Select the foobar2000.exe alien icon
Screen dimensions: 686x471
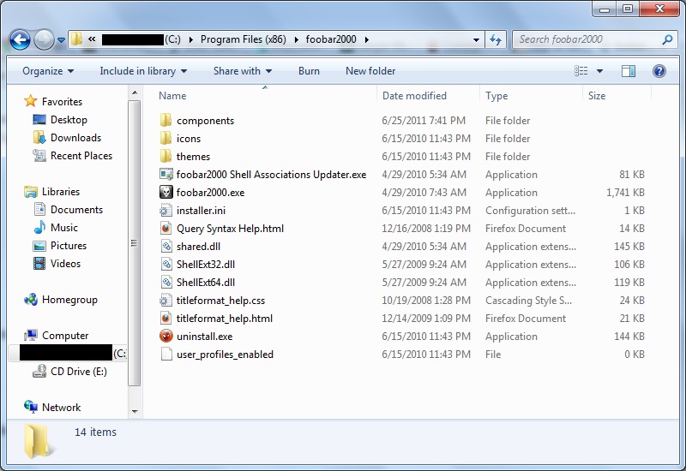coord(165,192)
